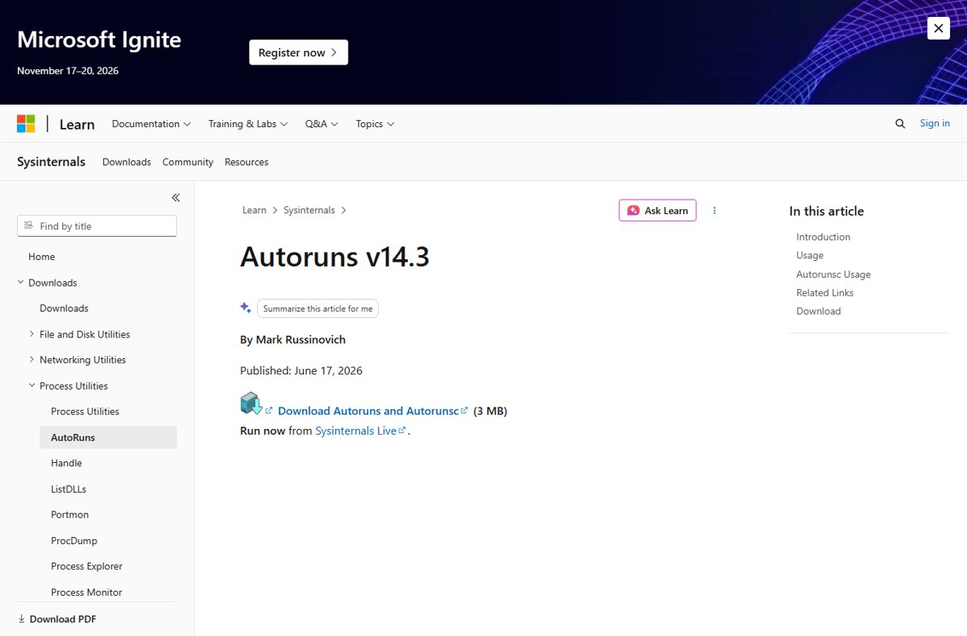
Task: Click the Autoruns v14.3 heading
Action: point(334,257)
